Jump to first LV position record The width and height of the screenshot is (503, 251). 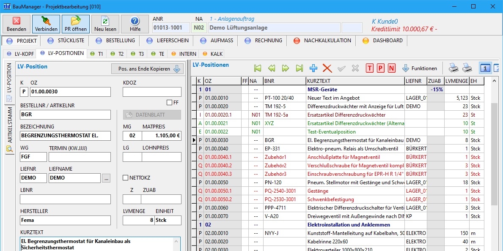coord(258,68)
